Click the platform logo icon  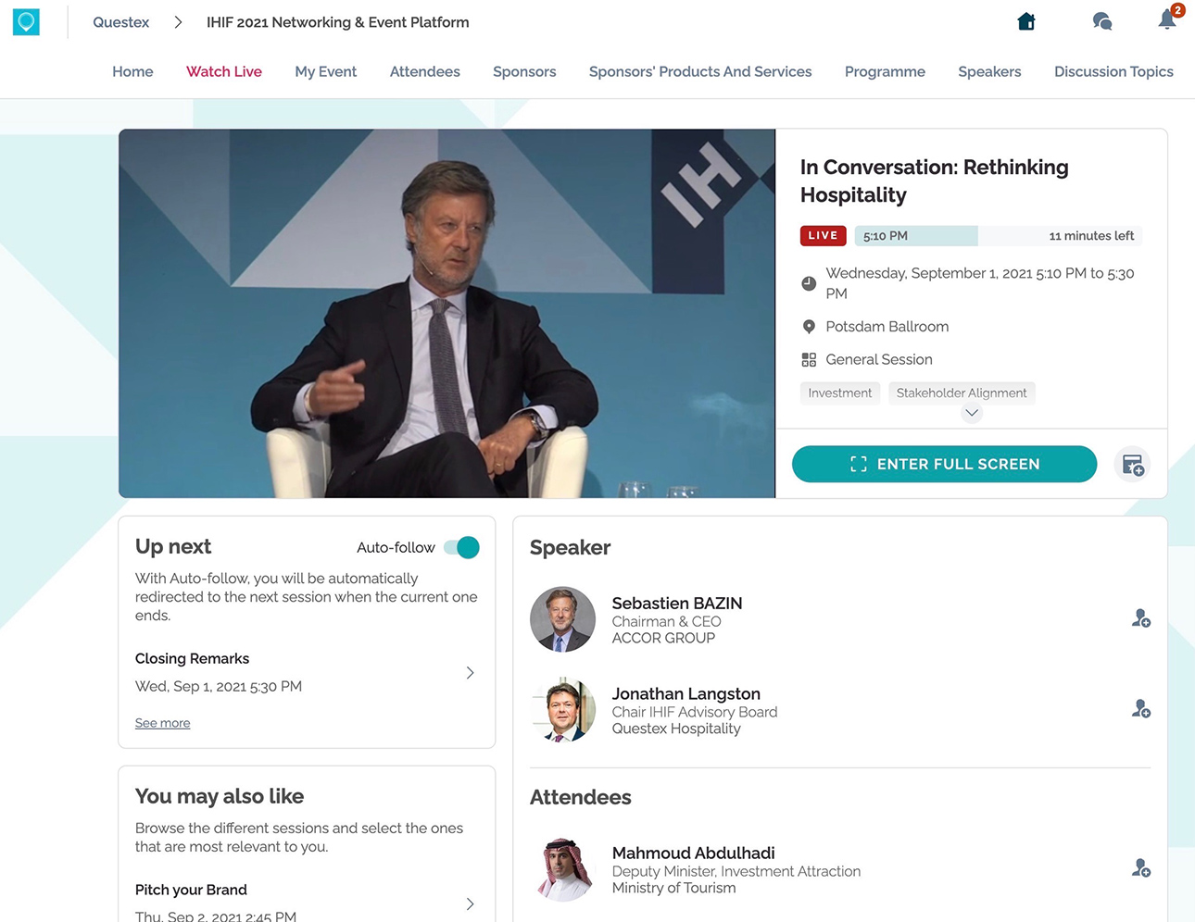point(26,21)
